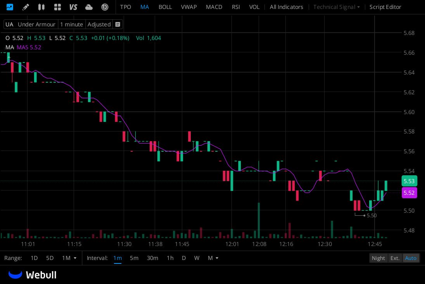Screen dimensions: 425x284
Task: Open the drawing pencil tool
Action: [26, 7]
